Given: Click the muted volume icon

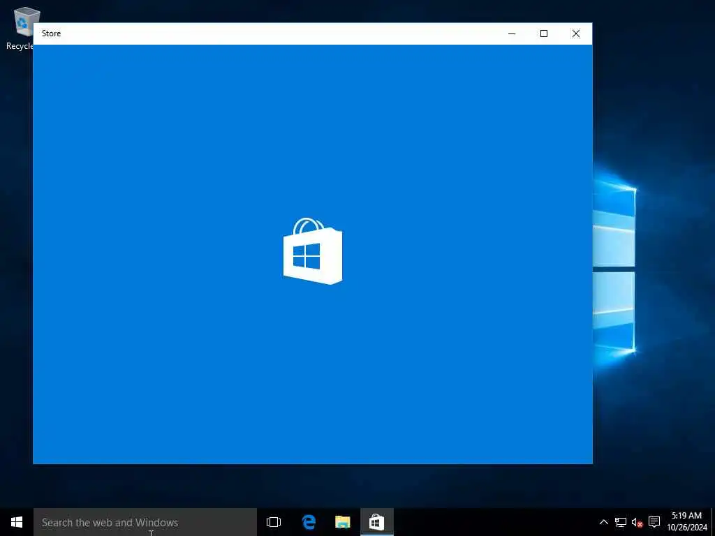Looking at the screenshot, I should (x=637, y=522).
